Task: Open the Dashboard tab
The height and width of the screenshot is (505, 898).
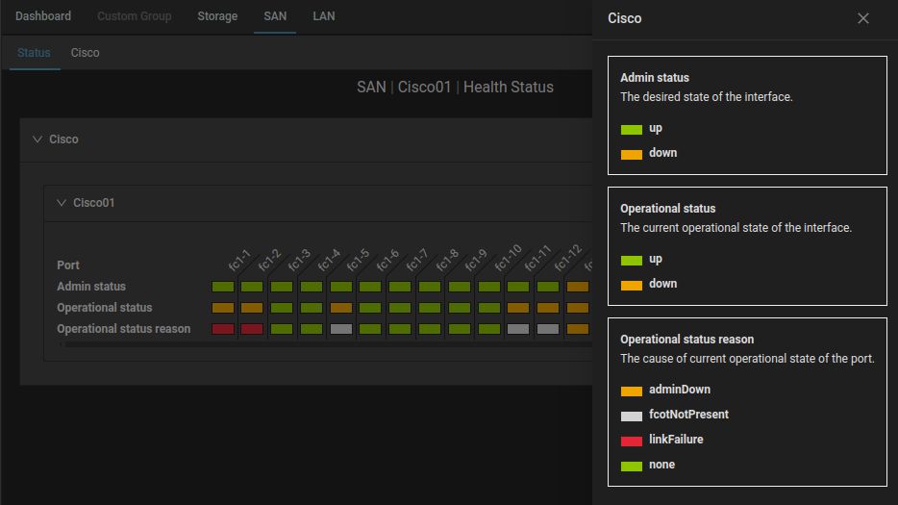Action: coord(43,16)
